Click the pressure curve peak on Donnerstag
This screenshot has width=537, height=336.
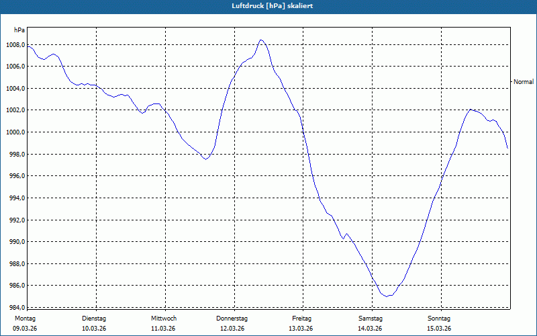click(x=261, y=40)
